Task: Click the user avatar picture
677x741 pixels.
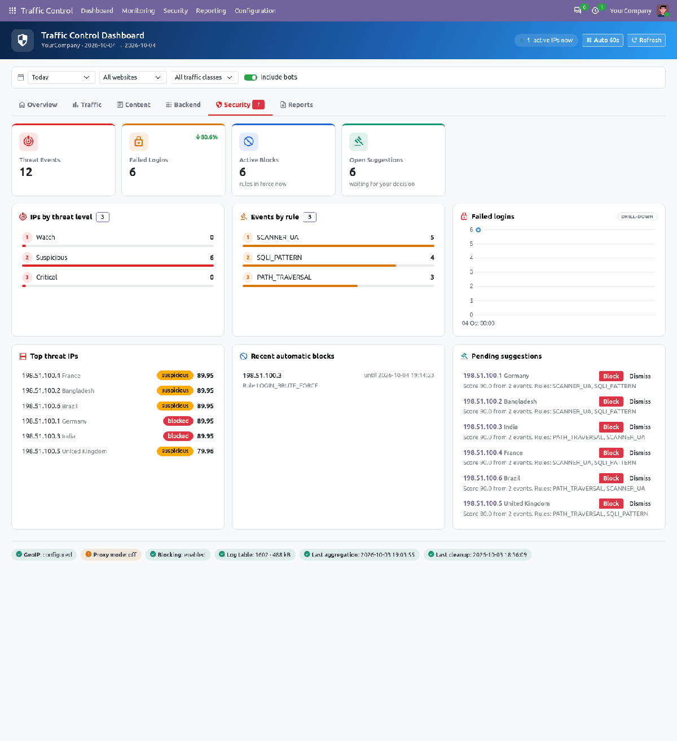Action: pyautogui.click(x=662, y=11)
